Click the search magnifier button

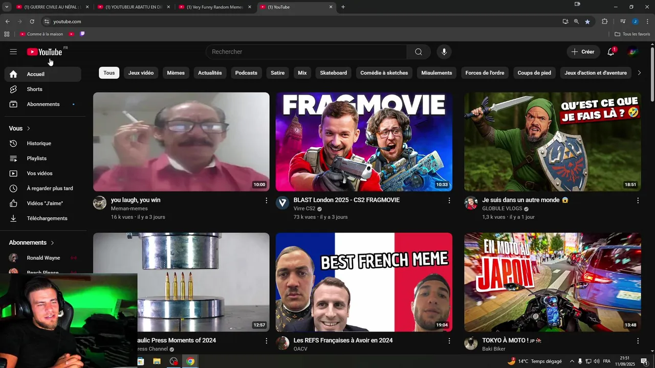tap(419, 52)
